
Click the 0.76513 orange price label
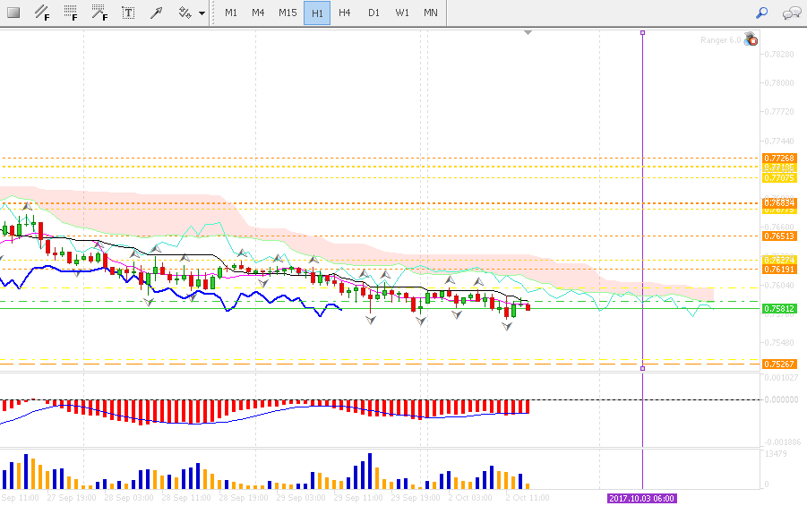(x=779, y=236)
